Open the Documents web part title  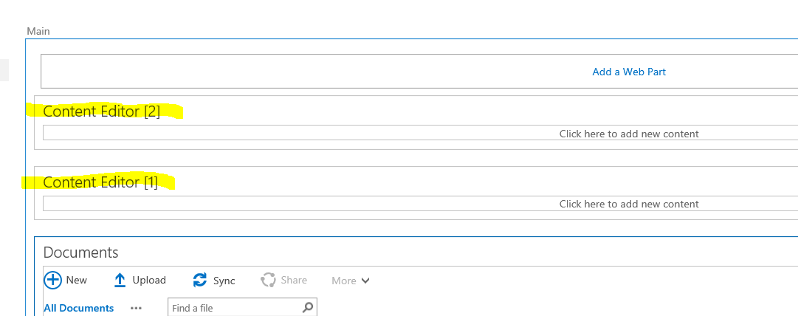tap(81, 253)
